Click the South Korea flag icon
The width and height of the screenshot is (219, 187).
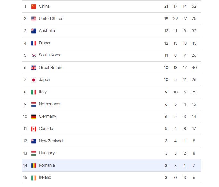[x=34, y=55]
